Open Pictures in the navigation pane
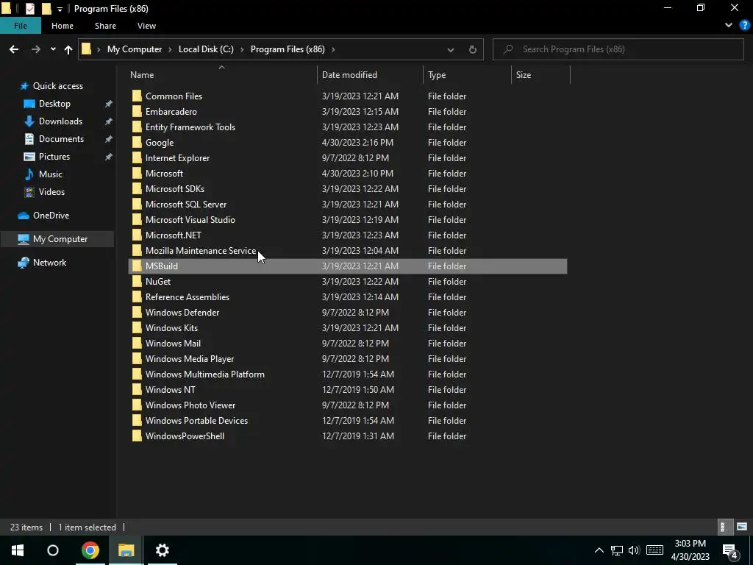This screenshot has height=565, width=753. tap(54, 157)
